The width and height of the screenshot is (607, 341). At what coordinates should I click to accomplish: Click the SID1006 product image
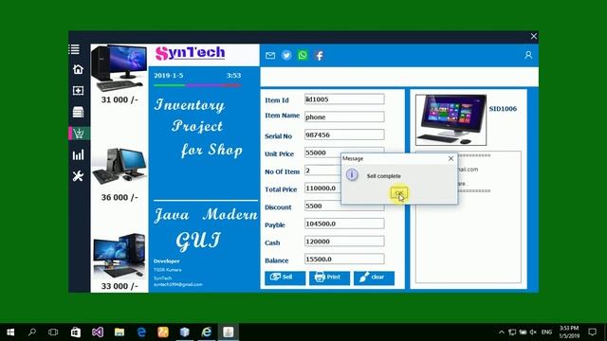click(x=451, y=120)
